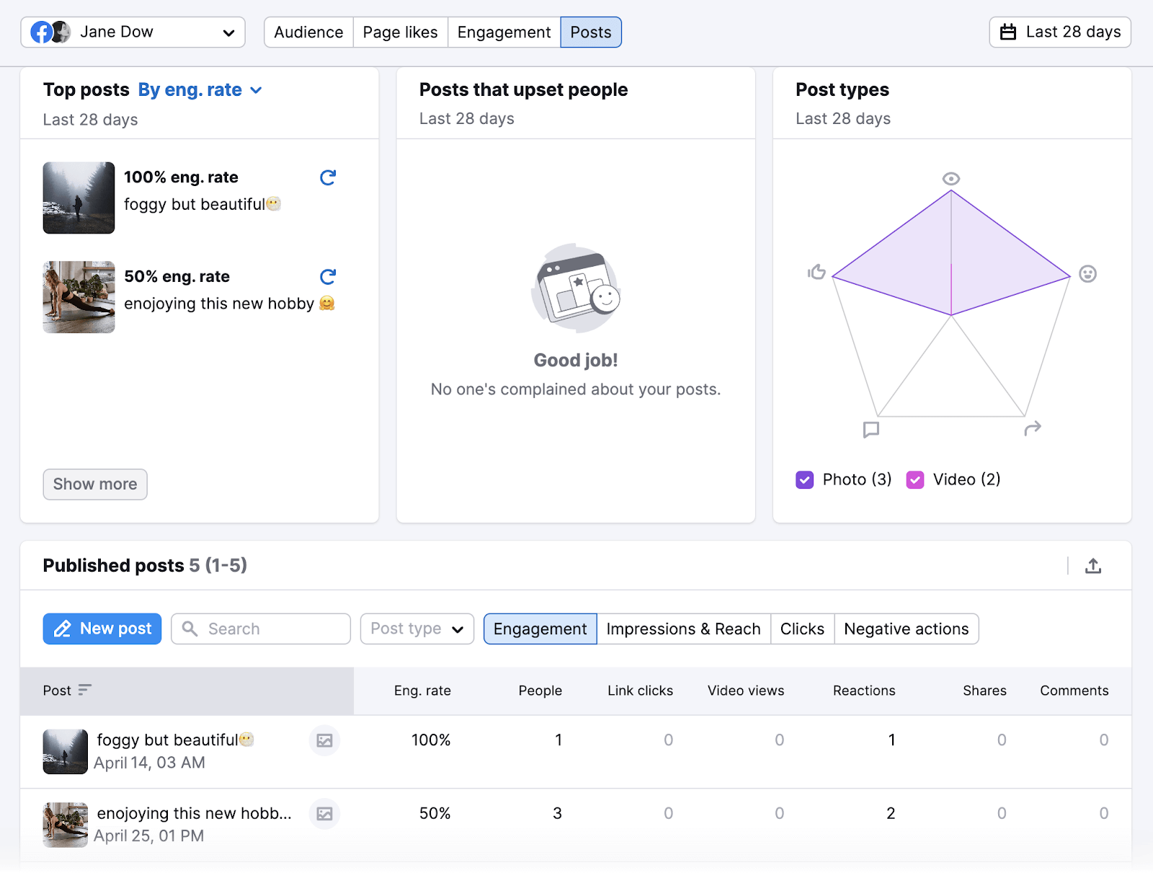Click inside the Search posts field
The image size is (1153, 873).
[259, 629]
